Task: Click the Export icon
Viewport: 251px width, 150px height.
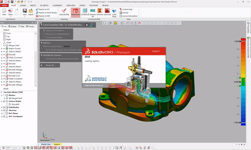Action: [31, 12]
